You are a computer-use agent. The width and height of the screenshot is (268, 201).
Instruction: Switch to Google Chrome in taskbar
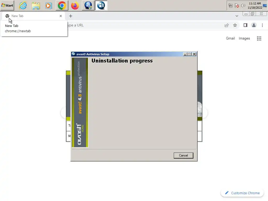62,5
